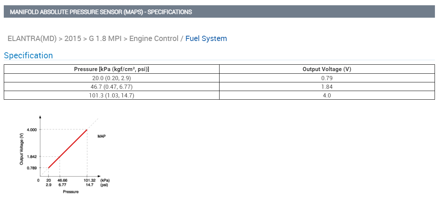Select the 0.79 voltage cell
This screenshot has height=199, width=444.
point(327,78)
